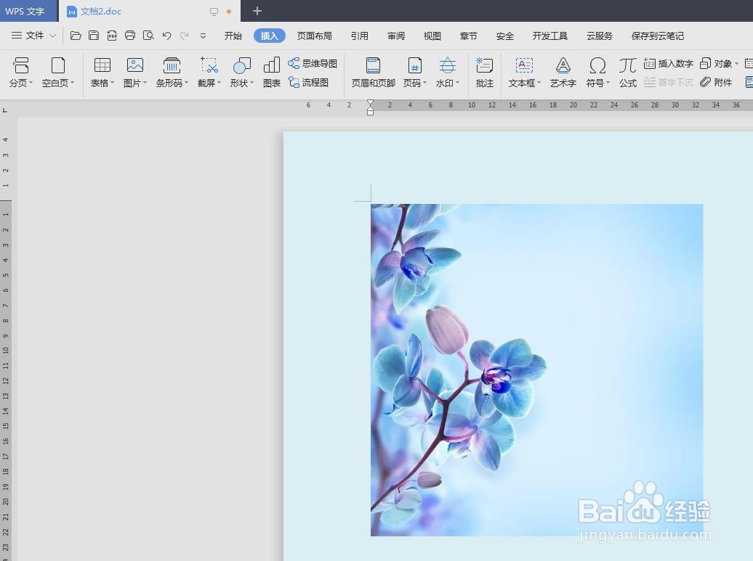Insert a 空白页
Image resolution: width=753 pixels, height=561 pixels.
pyautogui.click(x=58, y=73)
